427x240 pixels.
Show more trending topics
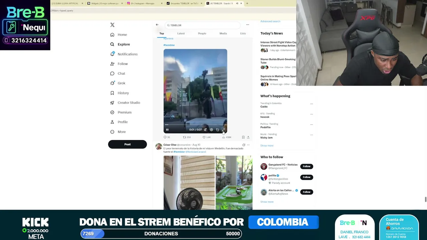tap(267, 146)
